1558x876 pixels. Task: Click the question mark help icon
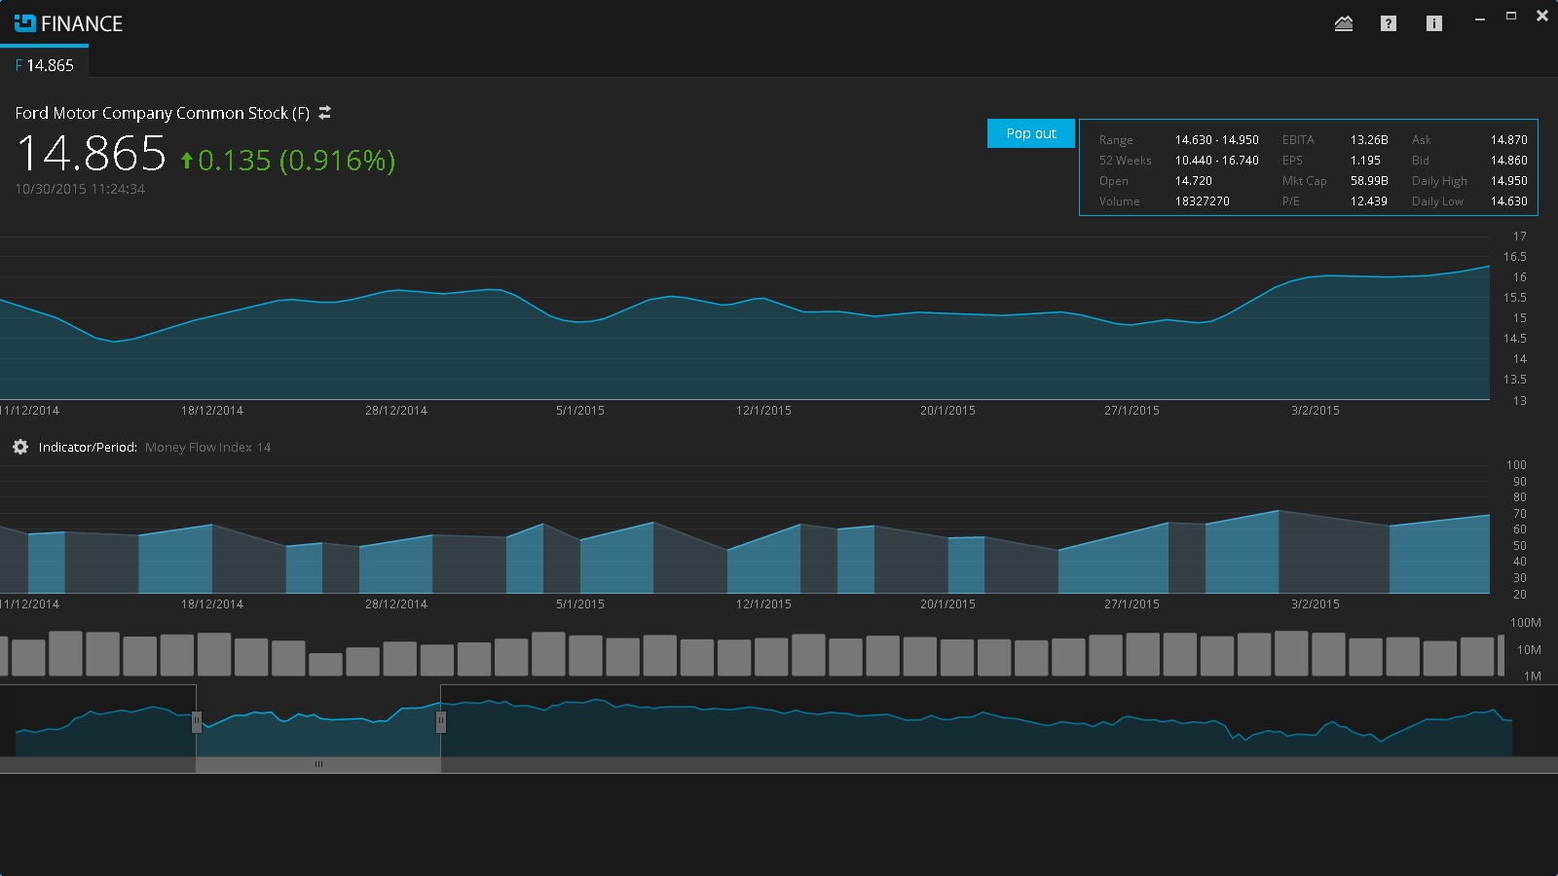pos(1389,23)
